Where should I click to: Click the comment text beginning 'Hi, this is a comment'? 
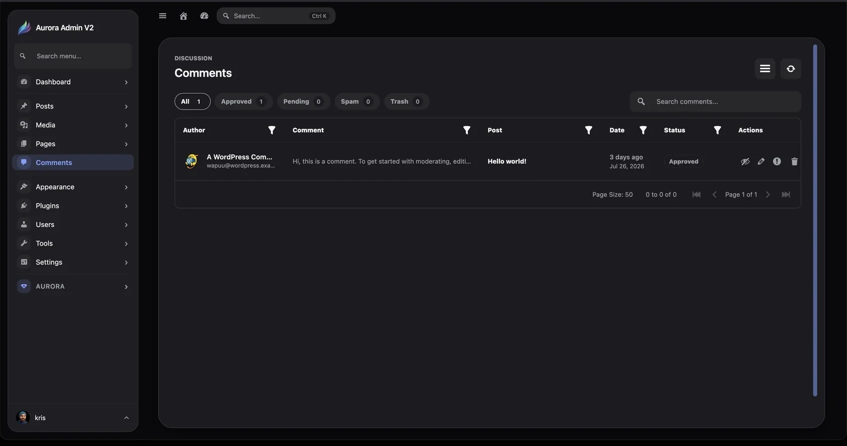(382, 161)
